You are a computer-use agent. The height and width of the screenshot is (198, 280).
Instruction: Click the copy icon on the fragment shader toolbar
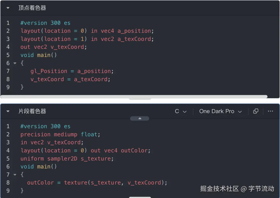pyautogui.click(x=256, y=111)
